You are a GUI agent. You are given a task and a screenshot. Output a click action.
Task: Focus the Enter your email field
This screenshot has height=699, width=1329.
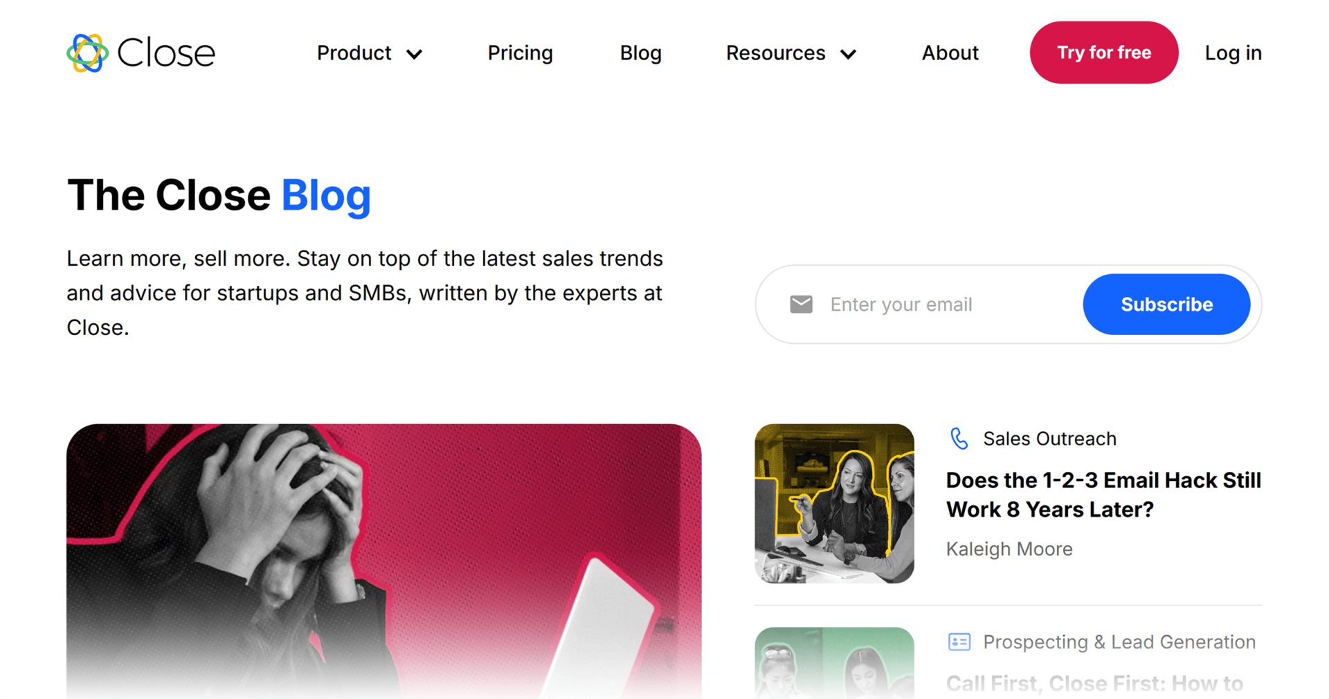pyautogui.click(x=948, y=305)
